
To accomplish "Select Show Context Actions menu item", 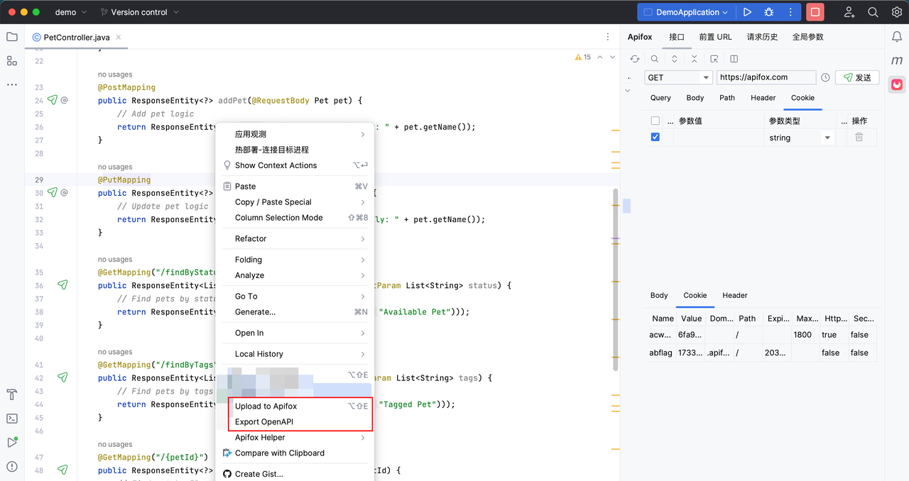I will pyautogui.click(x=295, y=165).
